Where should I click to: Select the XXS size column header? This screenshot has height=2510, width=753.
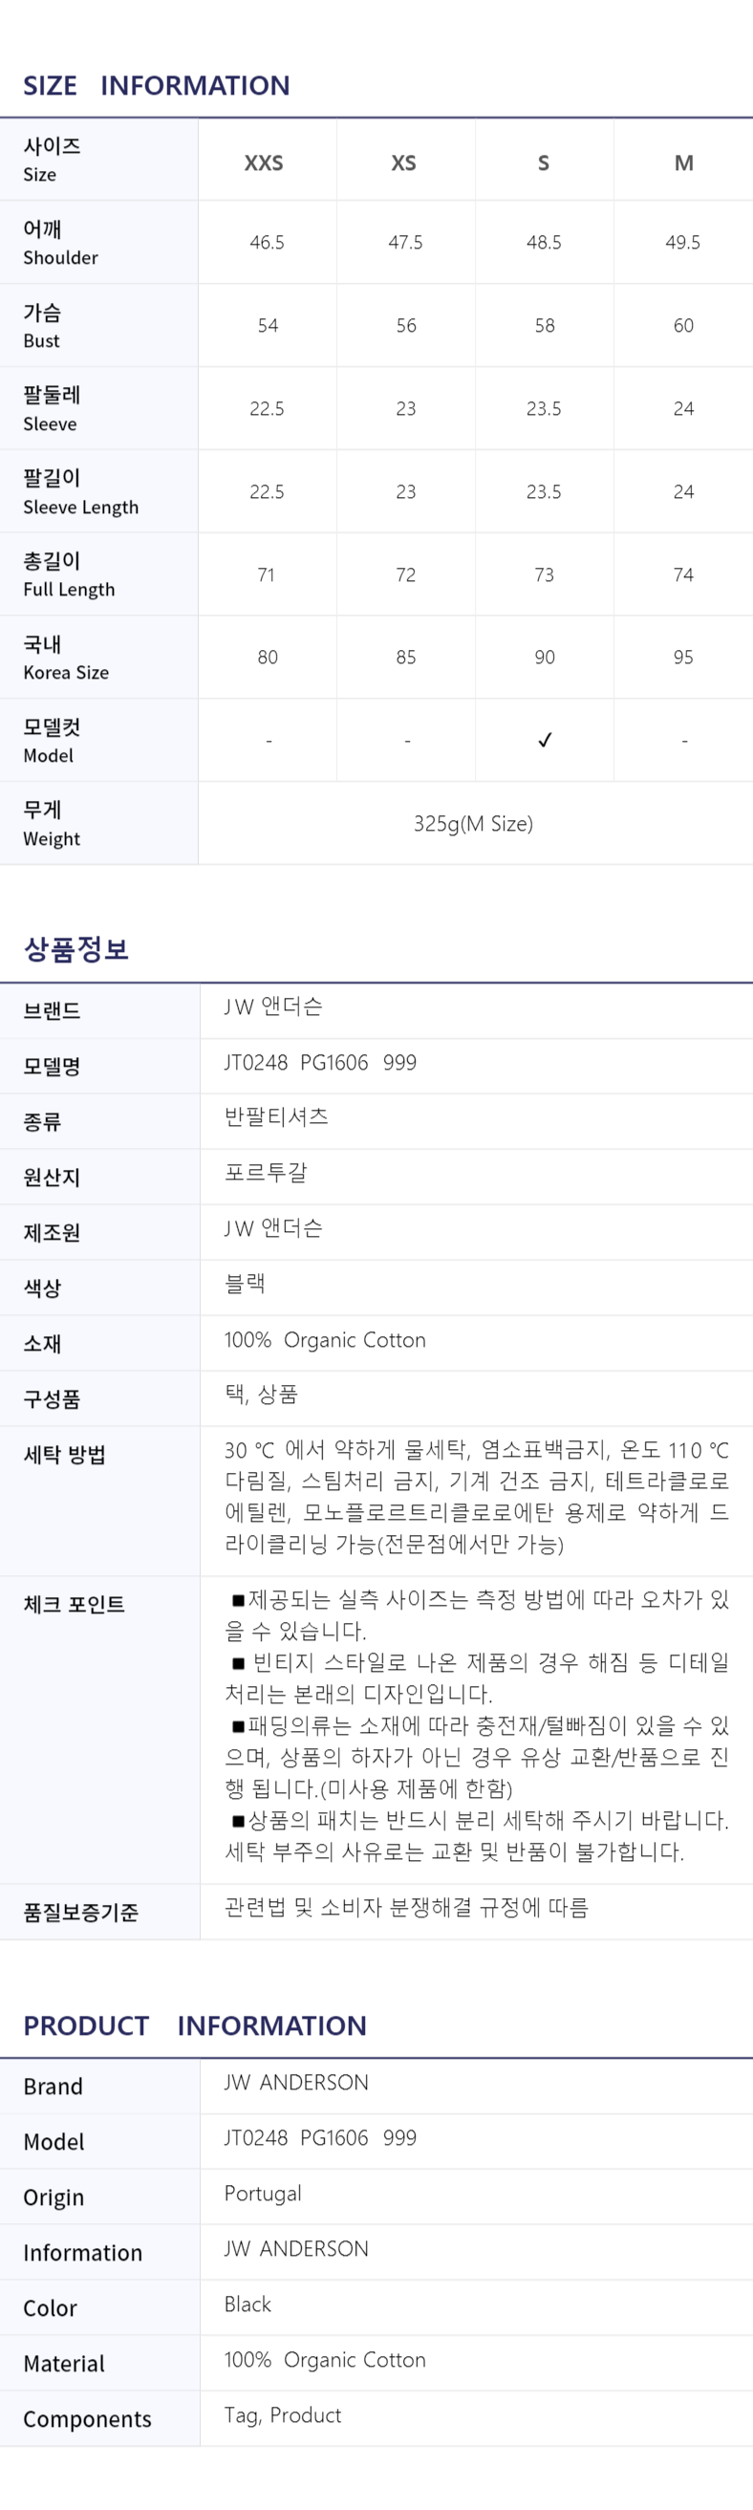tap(264, 162)
